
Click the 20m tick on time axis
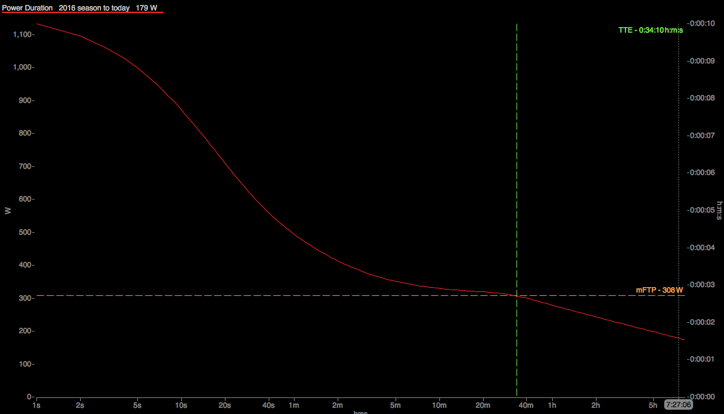pos(482,405)
